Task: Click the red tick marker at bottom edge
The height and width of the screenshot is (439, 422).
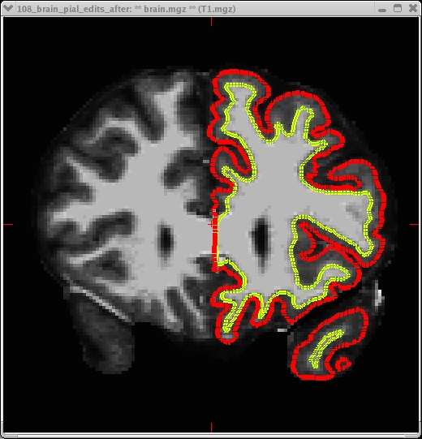Action: (212, 428)
